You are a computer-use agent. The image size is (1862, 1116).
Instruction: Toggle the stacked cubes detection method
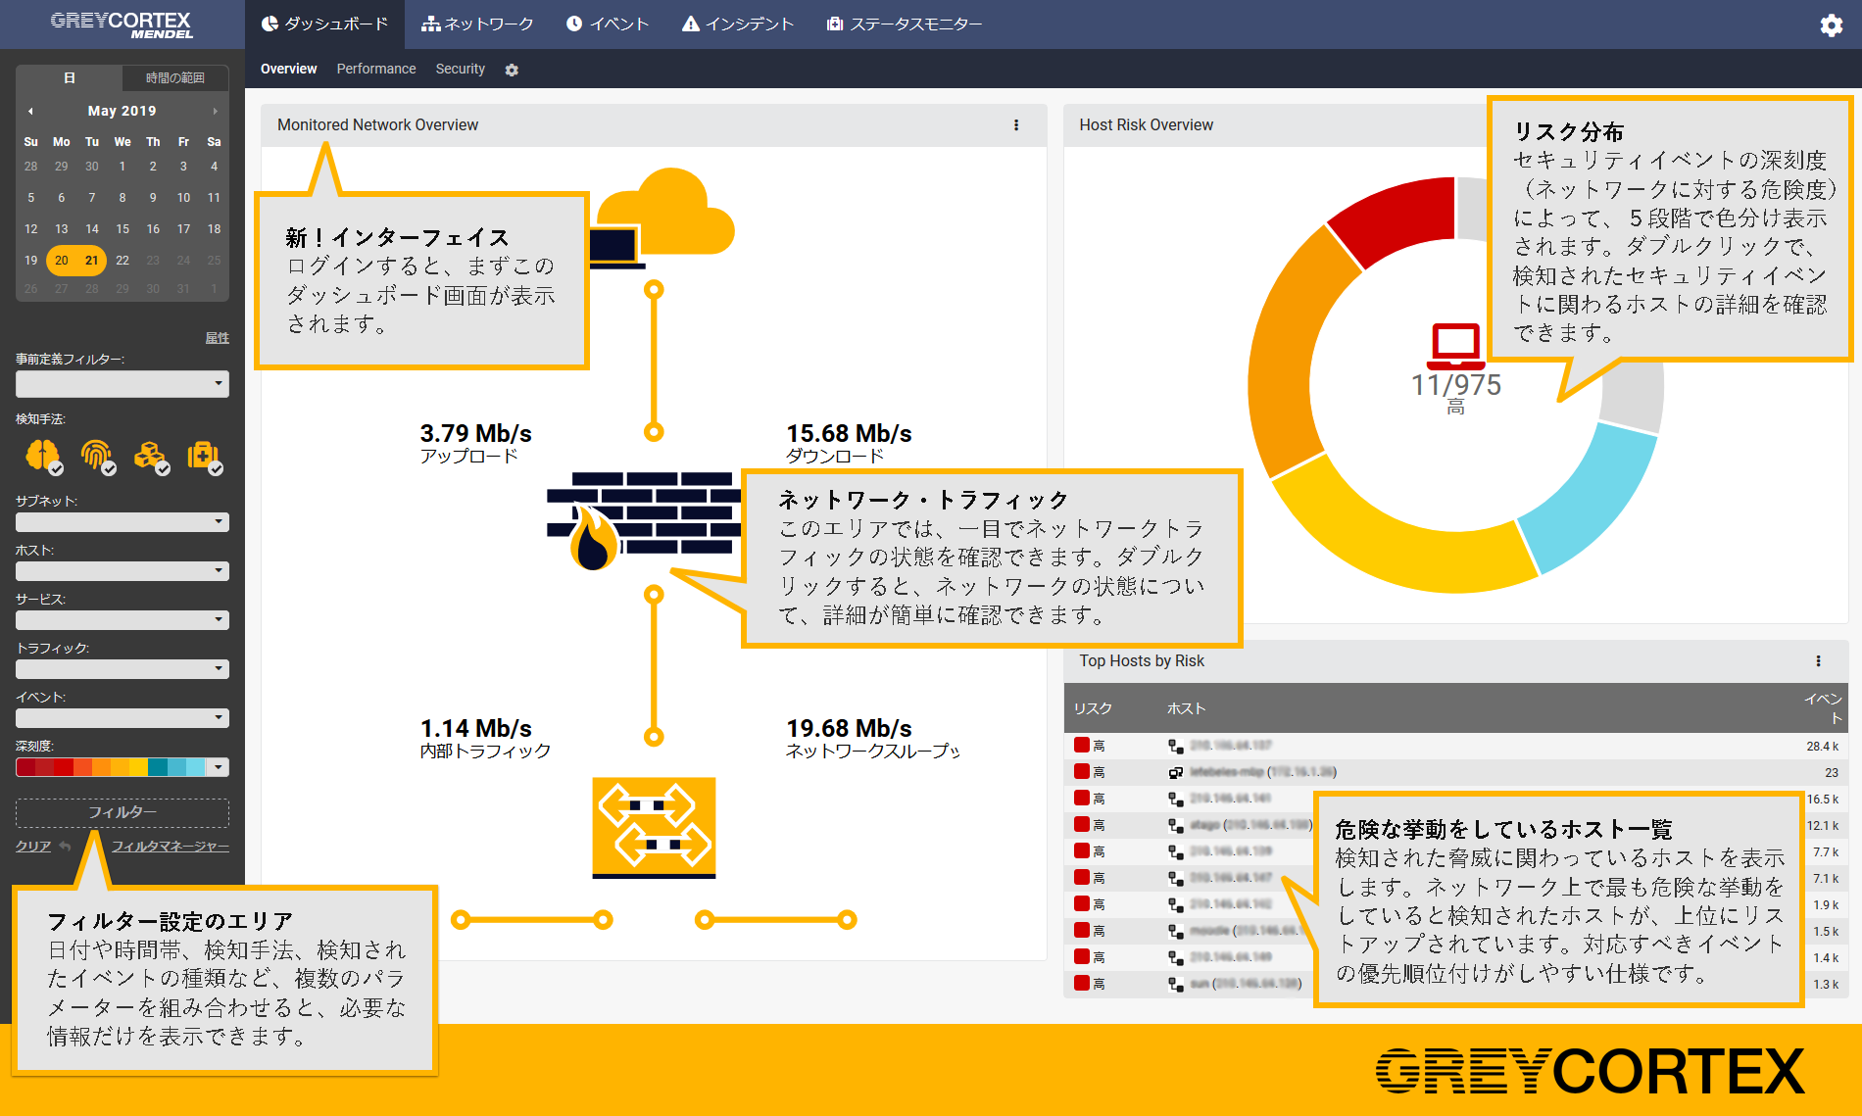pyautogui.click(x=151, y=457)
